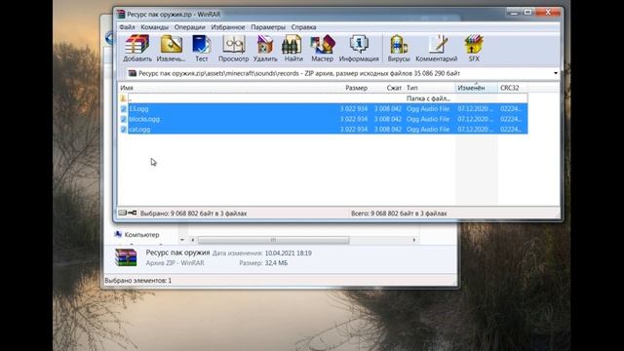624x351 pixels.
Task: Open the Команды menu
Action: [x=154, y=27]
